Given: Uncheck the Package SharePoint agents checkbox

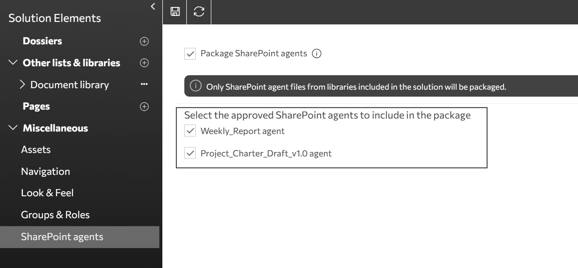Looking at the screenshot, I should tap(190, 54).
